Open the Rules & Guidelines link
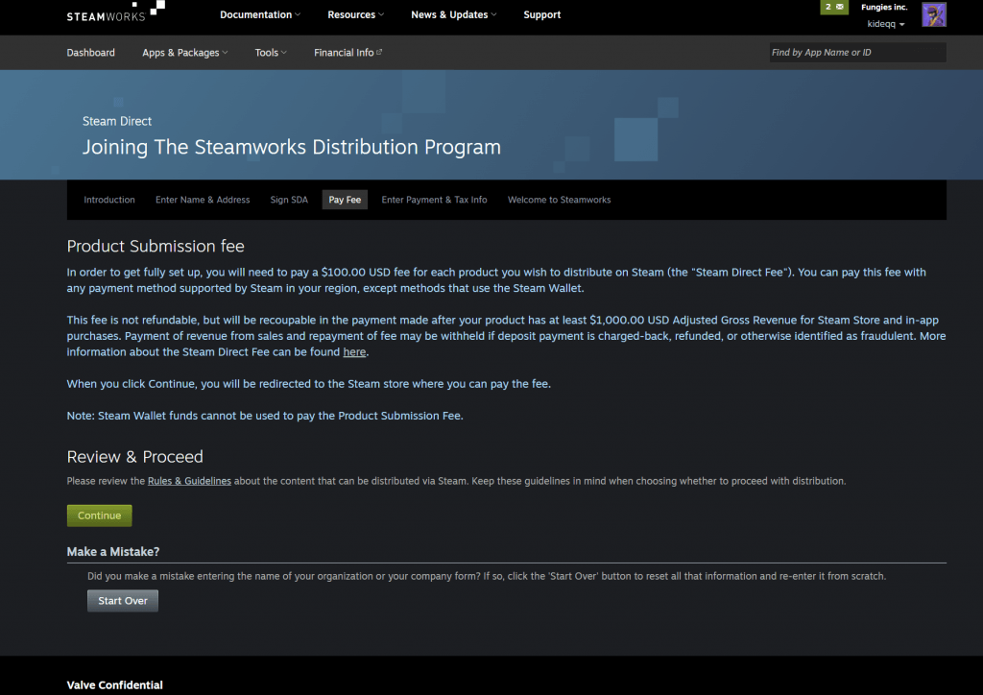983x695 pixels. 189,481
